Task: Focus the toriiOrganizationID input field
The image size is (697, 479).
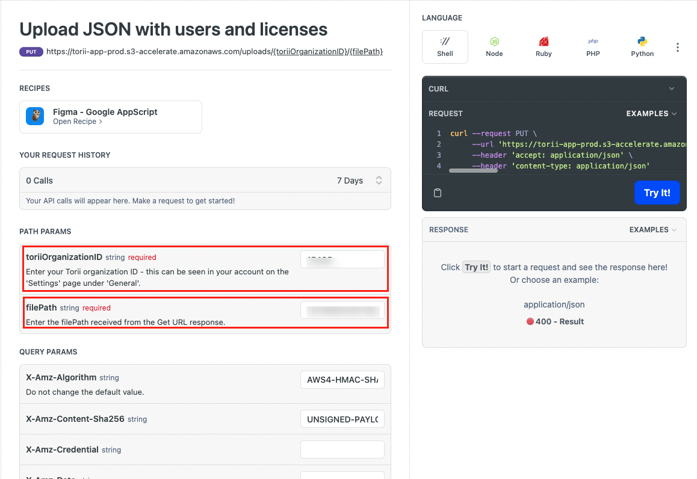Action: (342, 259)
